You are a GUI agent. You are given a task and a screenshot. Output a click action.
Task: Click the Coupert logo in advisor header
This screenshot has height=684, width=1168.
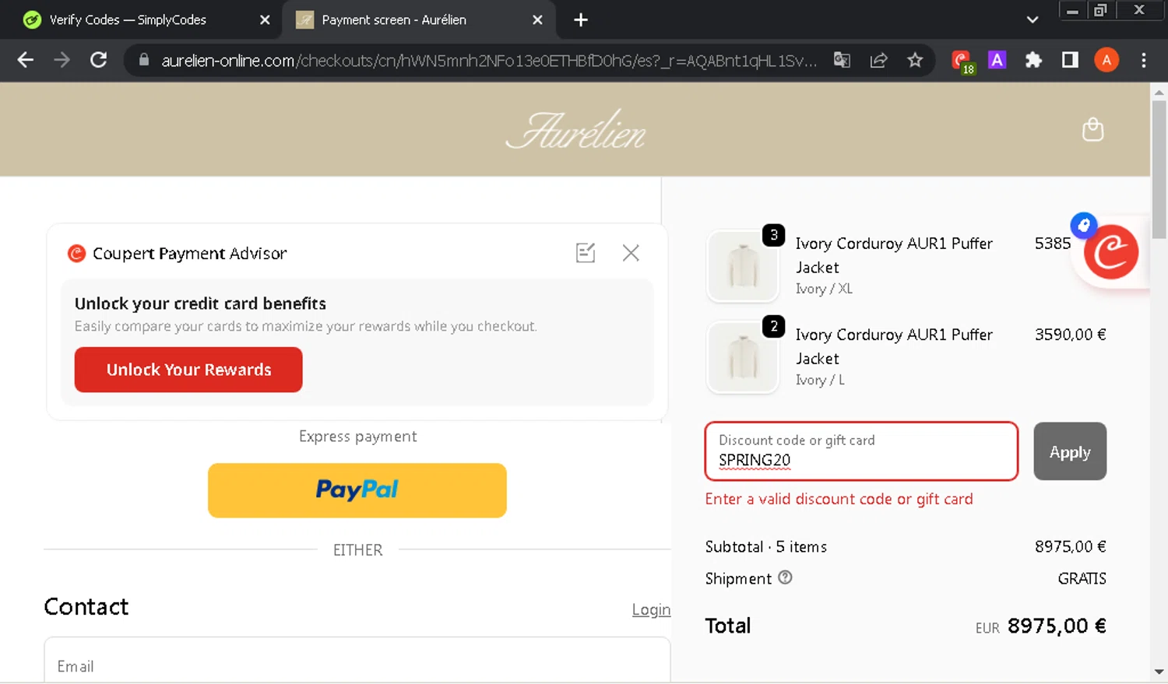pos(76,253)
